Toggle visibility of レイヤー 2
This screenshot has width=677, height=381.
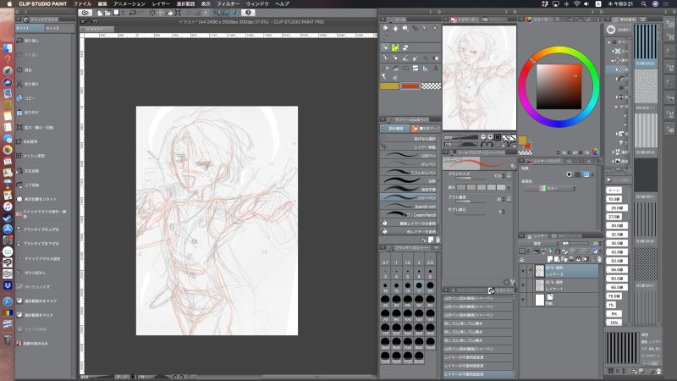(521, 270)
